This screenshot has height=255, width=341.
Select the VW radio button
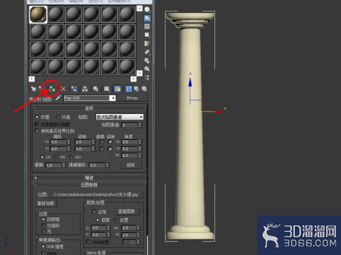tap(56, 157)
